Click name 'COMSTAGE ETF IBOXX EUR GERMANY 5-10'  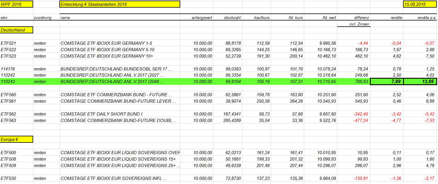107,50
